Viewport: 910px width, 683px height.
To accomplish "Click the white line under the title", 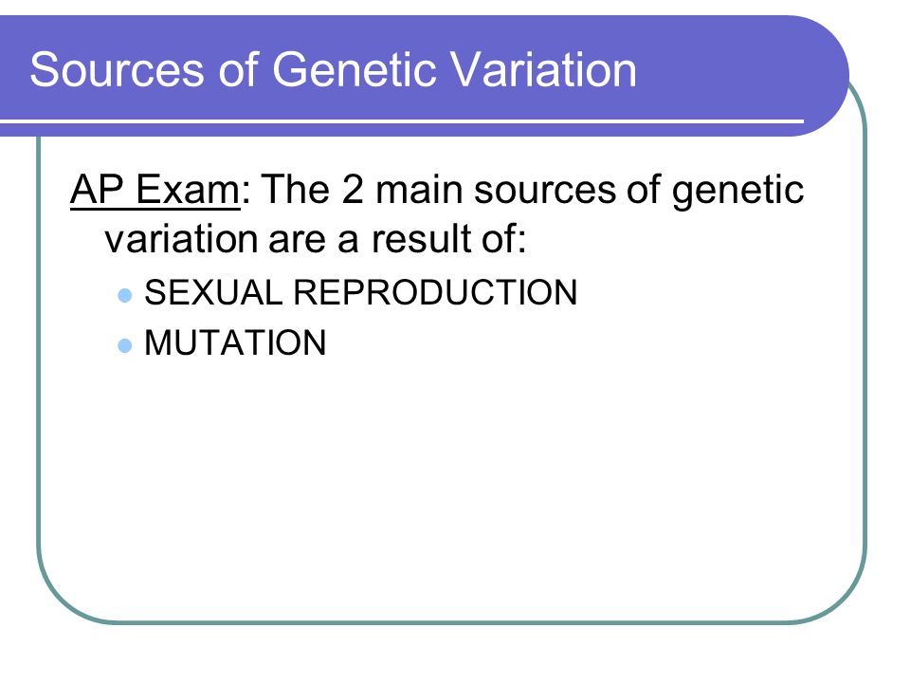I will (402, 121).
